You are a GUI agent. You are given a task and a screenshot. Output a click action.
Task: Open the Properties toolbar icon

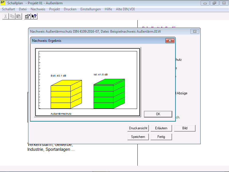coord(27,16)
